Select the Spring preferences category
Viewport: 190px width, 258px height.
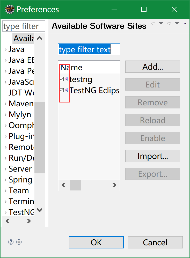pos(20,180)
